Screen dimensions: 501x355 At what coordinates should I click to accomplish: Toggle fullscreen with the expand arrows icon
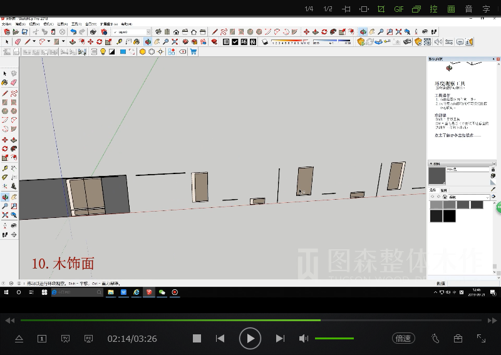point(481,338)
